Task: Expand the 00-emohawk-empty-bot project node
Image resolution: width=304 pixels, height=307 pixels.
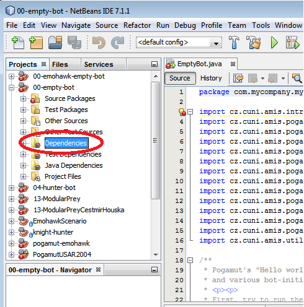Action: pyautogui.click(x=12, y=77)
